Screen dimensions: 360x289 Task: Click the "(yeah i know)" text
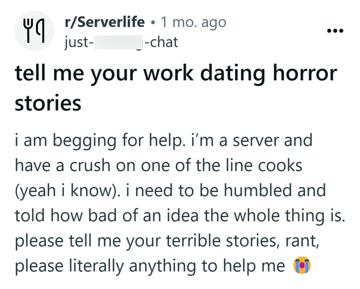(63, 190)
